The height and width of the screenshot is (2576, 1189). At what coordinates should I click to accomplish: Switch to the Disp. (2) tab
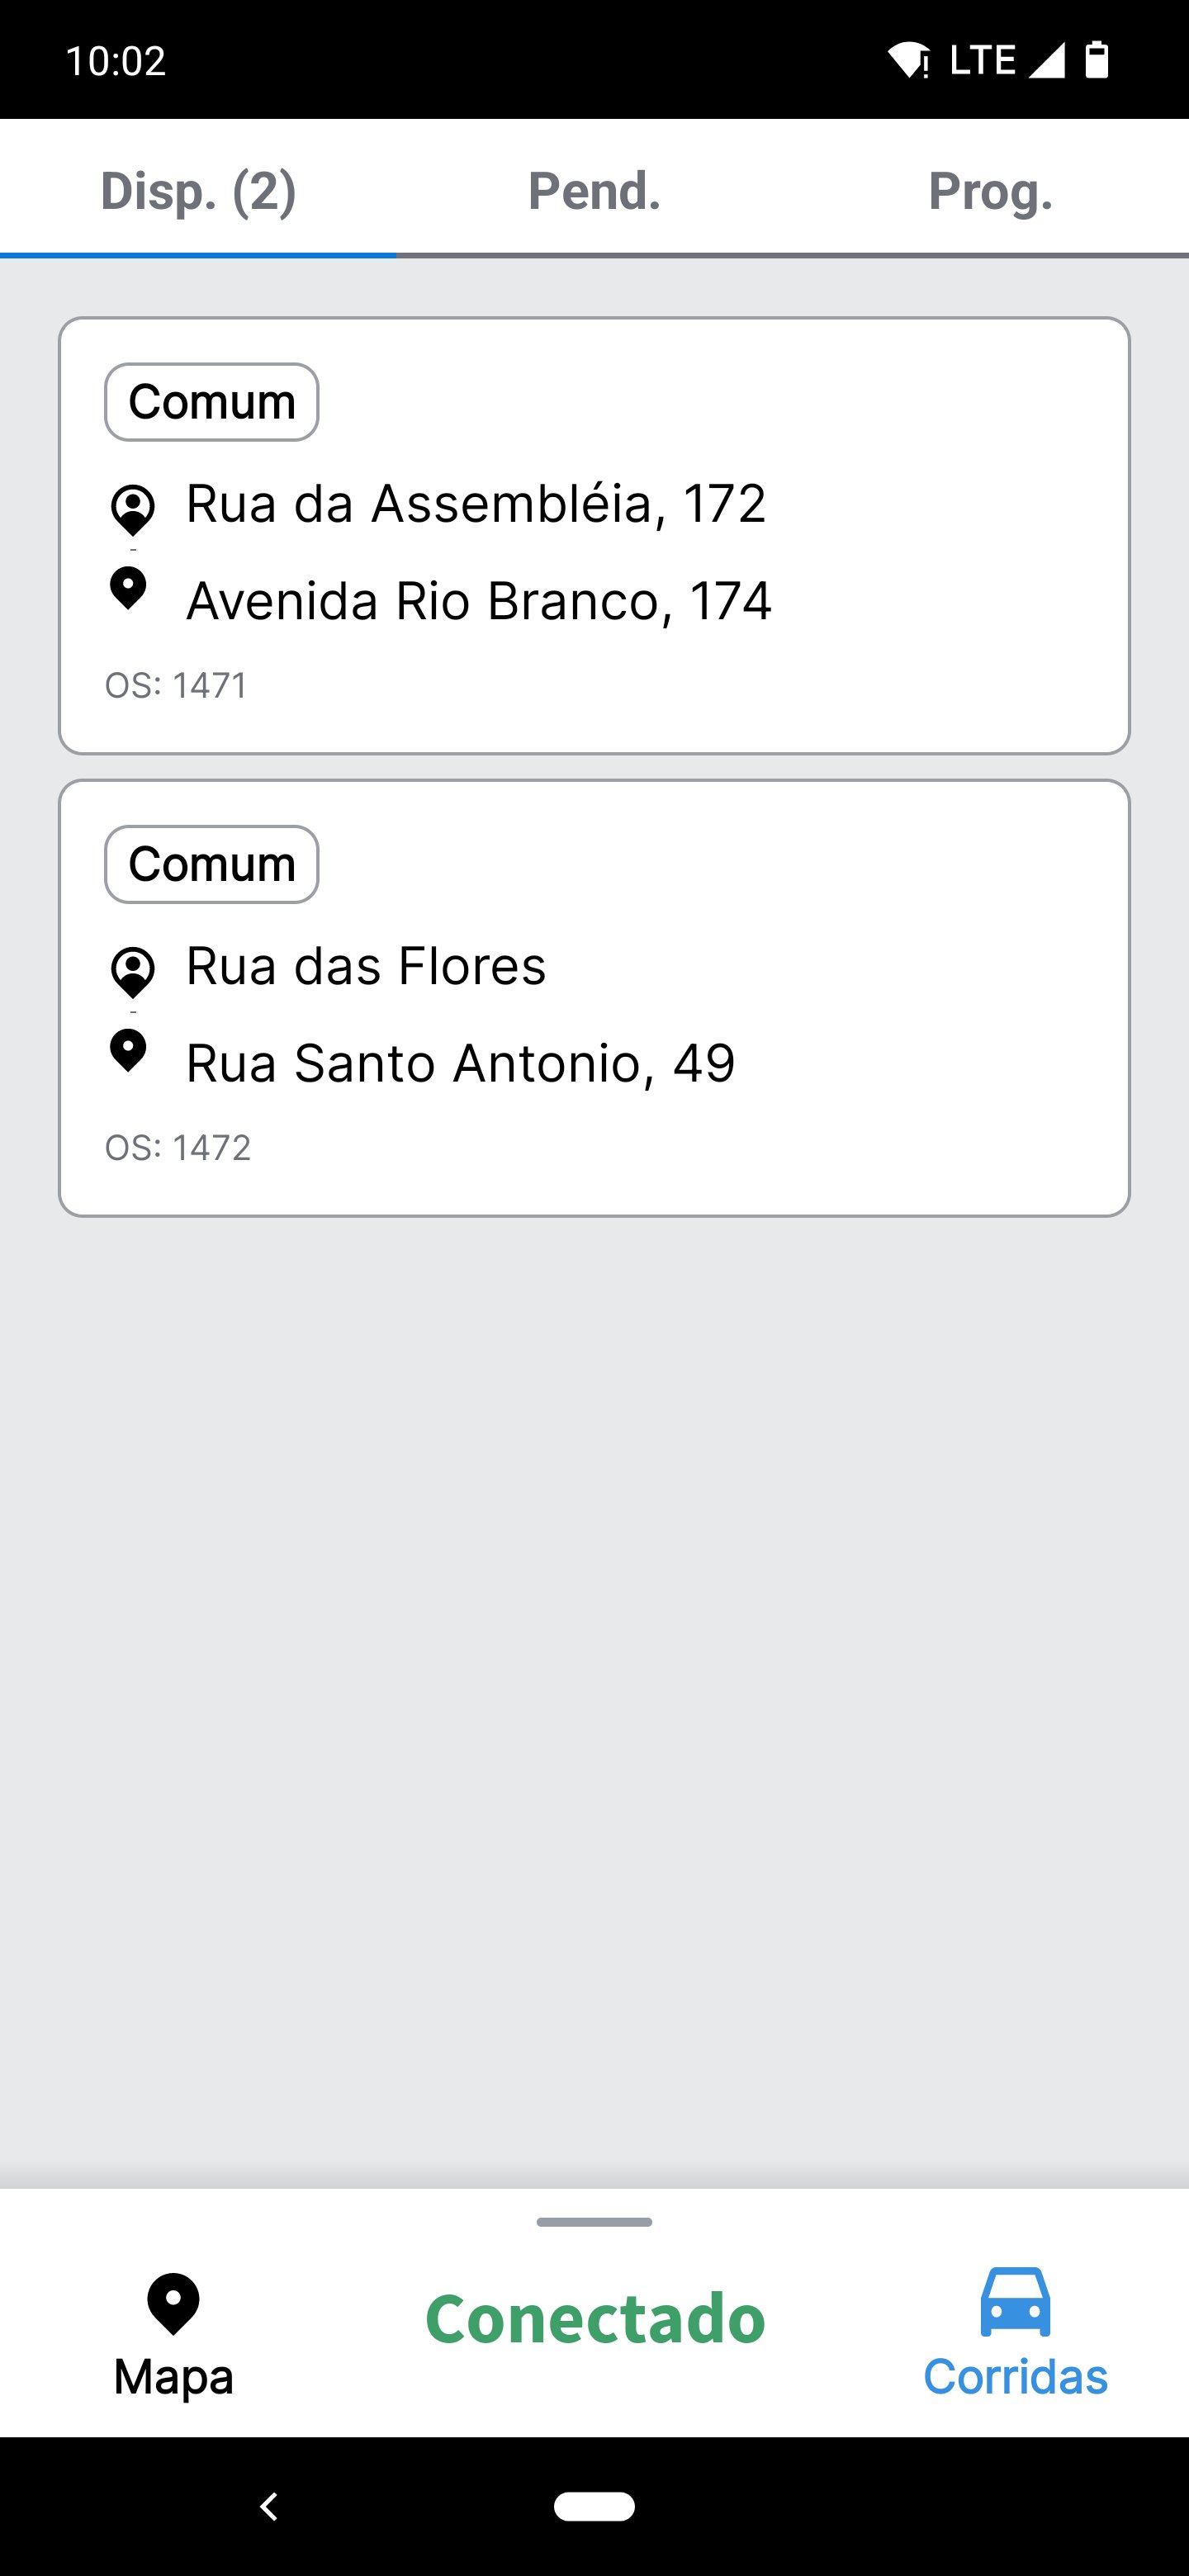coord(198,191)
